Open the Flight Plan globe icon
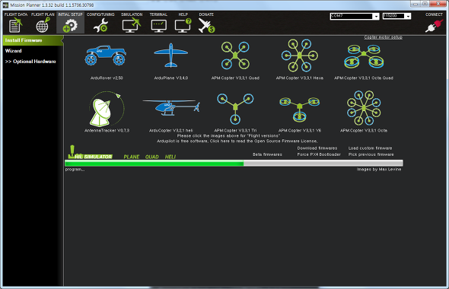 click(43, 25)
